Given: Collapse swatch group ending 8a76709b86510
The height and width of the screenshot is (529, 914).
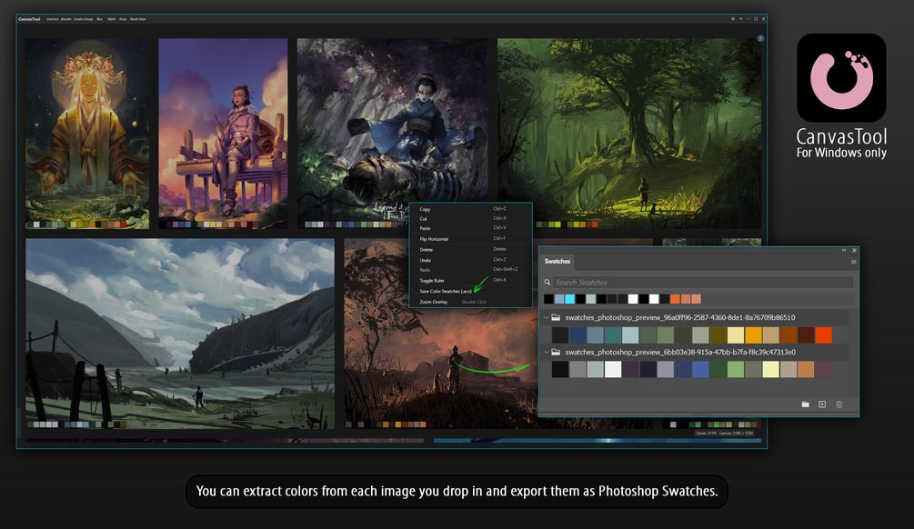Looking at the screenshot, I should 547,317.
